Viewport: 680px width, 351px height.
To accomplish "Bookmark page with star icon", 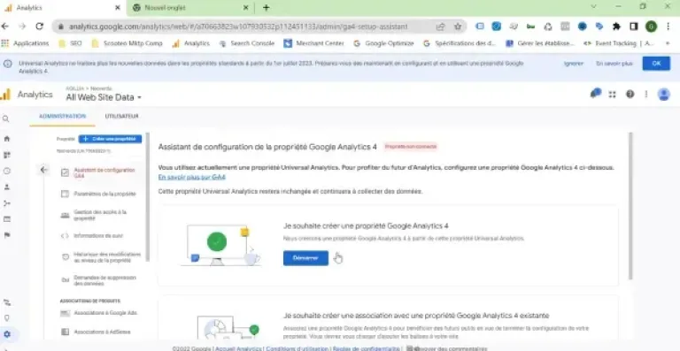I will (x=458, y=27).
